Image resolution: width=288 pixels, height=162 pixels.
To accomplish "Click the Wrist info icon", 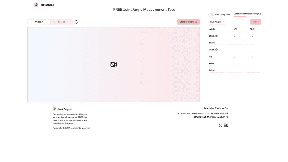I will (217, 50).
